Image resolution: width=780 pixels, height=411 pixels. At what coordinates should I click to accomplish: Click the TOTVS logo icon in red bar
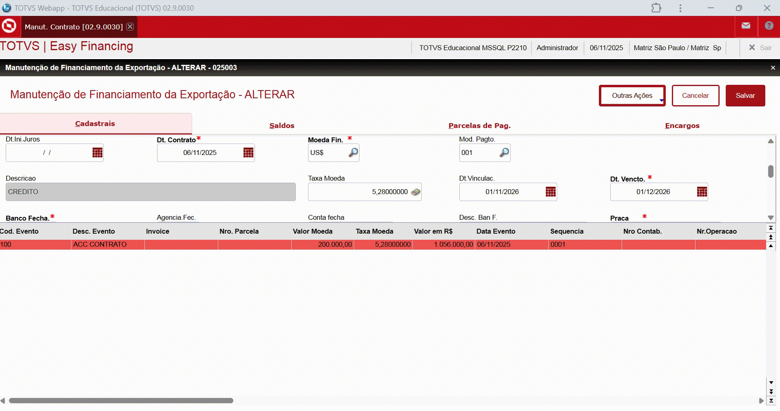pos(9,26)
